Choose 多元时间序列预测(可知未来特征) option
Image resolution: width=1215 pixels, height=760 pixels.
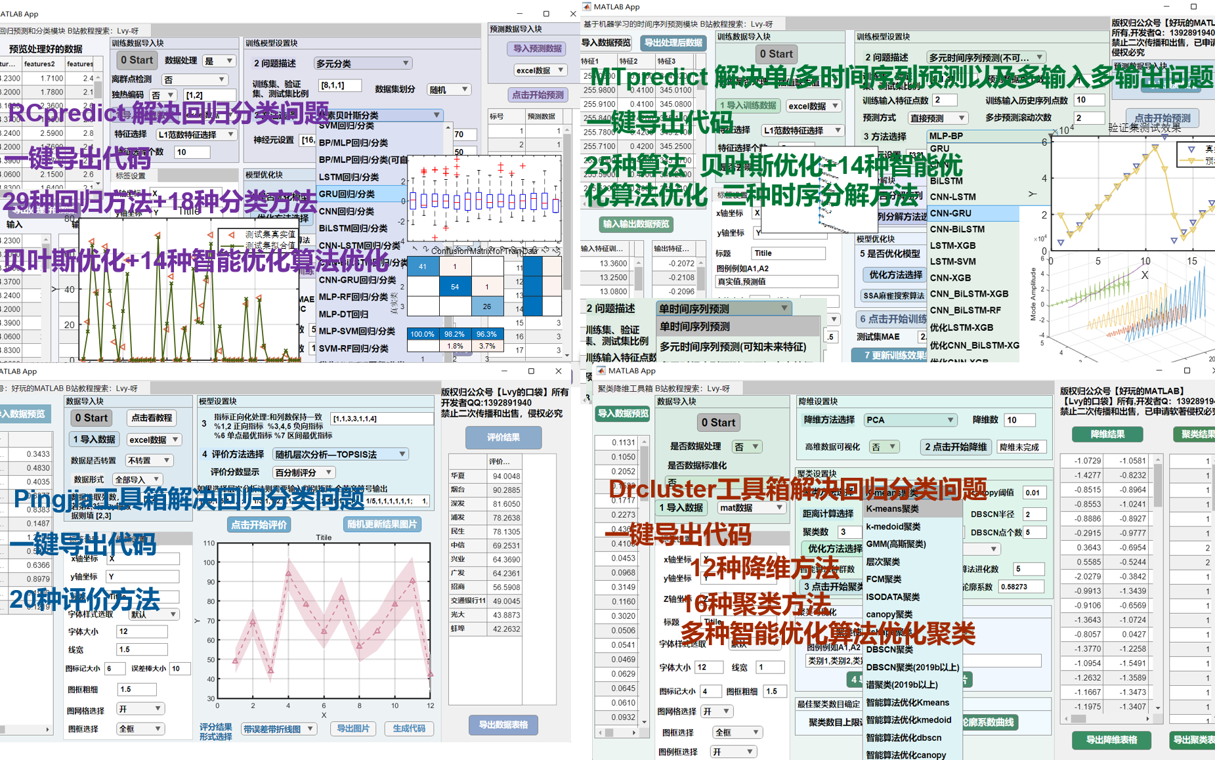(x=733, y=347)
